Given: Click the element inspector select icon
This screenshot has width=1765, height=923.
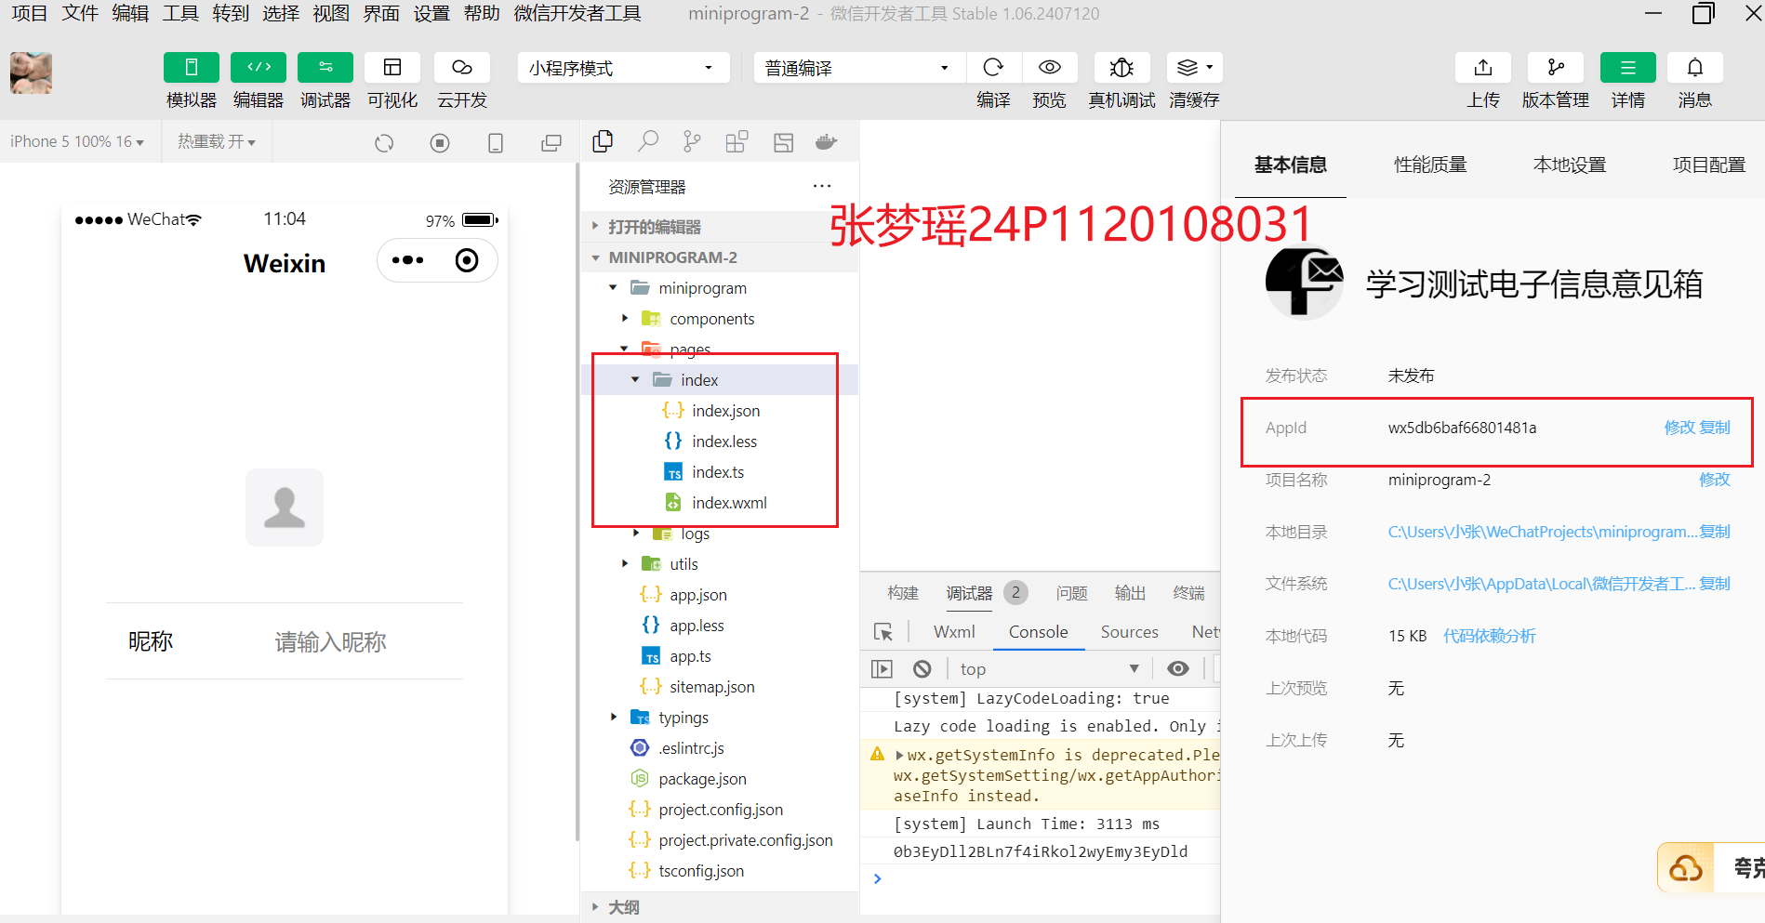Looking at the screenshot, I should coord(883,632).
